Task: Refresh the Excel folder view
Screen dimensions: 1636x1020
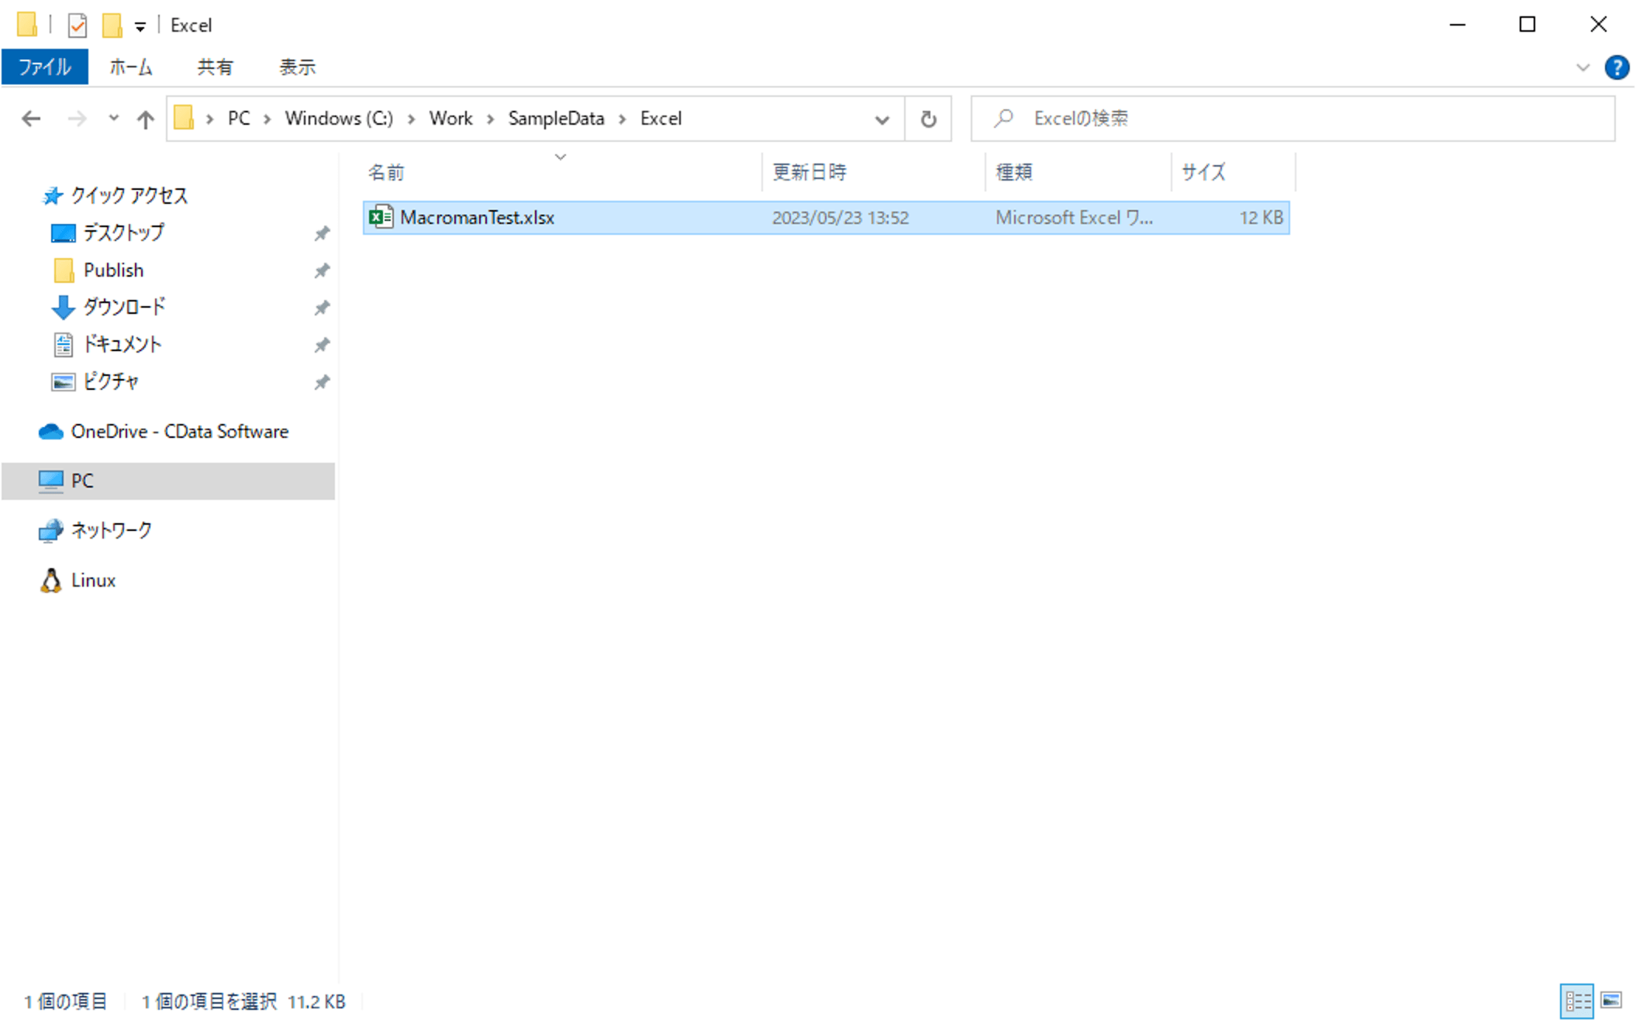Action: [x=928, y=119]
